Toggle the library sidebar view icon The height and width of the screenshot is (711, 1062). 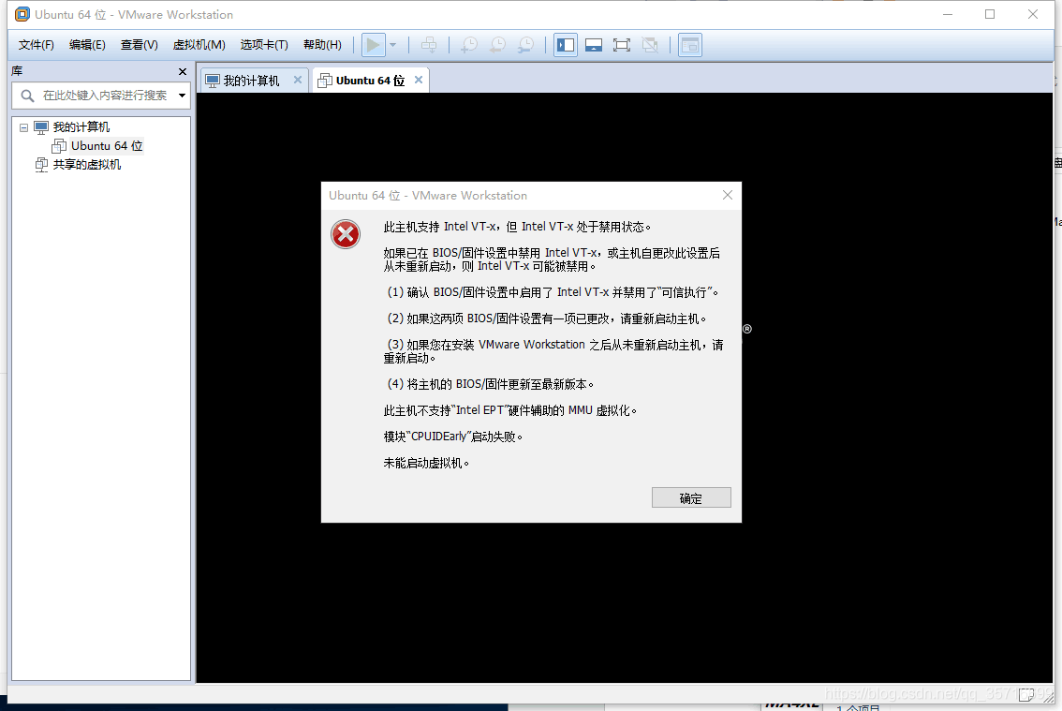(566, 45)
